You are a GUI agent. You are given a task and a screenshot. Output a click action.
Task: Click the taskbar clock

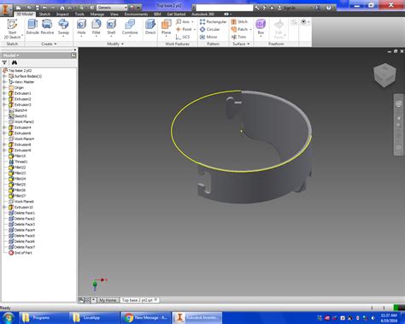[389, 318]
